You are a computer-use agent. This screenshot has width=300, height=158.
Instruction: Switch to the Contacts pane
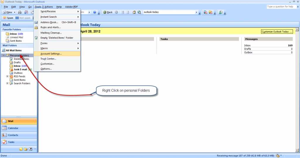pos(19,135)
